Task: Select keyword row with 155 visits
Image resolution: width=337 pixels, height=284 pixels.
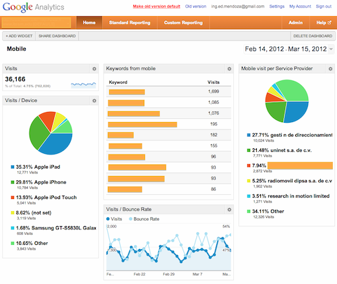Action: (x=168, y=146)
